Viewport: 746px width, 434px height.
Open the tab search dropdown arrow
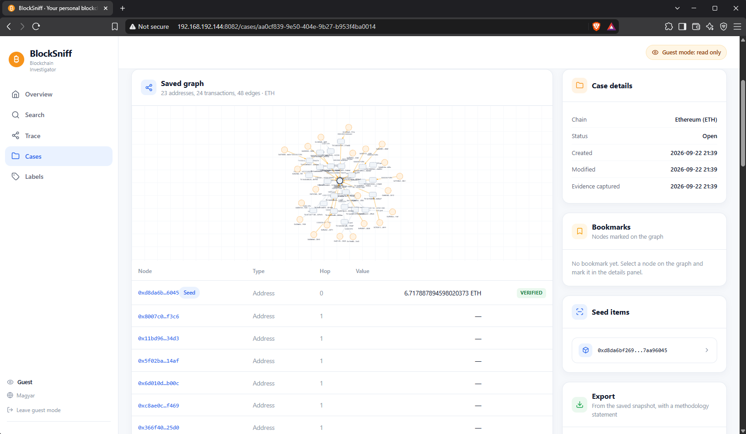pyautogui.click(x=677, y=8)
